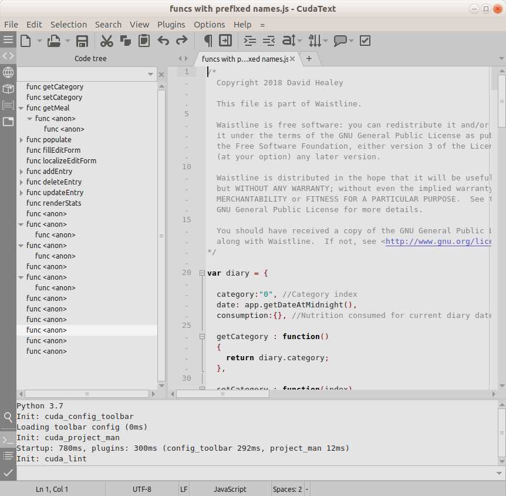Expand the func populate tree node

[21, 140]
